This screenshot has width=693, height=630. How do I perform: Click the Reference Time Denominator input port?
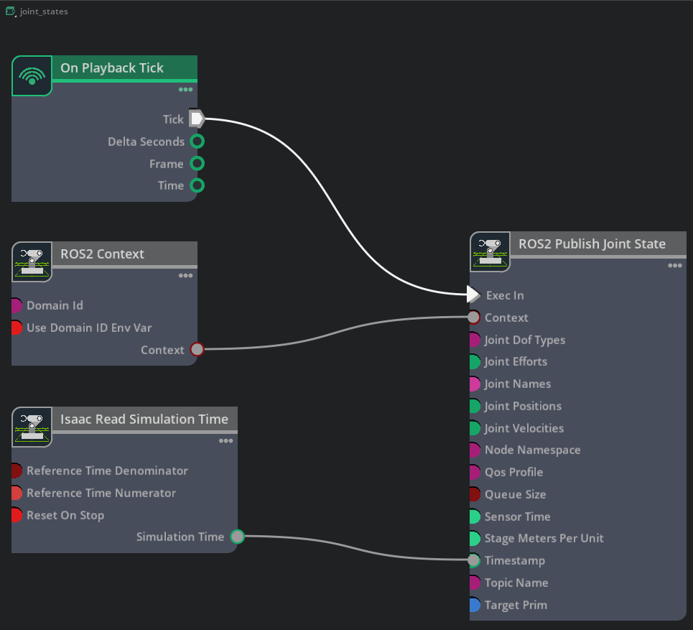click(x=17, y=471)
